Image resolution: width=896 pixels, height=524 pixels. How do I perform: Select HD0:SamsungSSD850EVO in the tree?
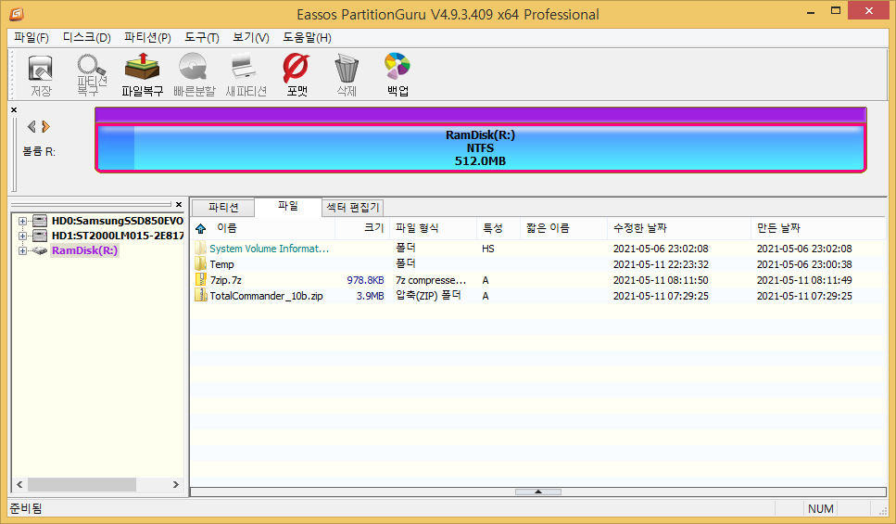117,221
